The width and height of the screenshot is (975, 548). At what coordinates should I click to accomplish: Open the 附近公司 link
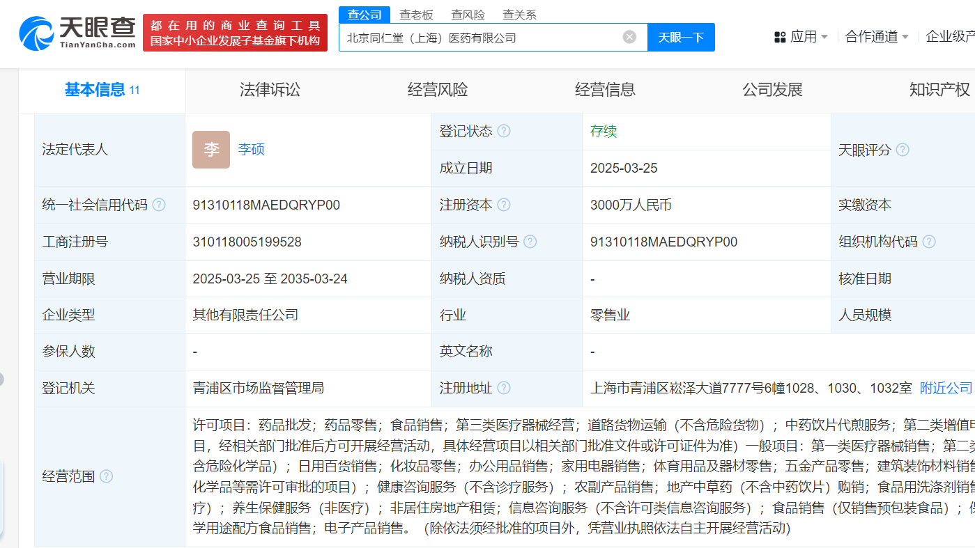point(946,388)
